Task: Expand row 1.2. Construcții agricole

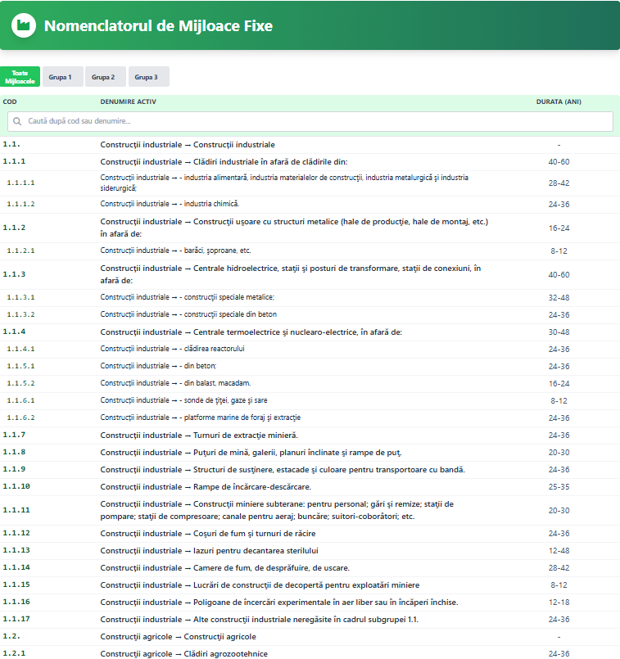Action: 178,637
